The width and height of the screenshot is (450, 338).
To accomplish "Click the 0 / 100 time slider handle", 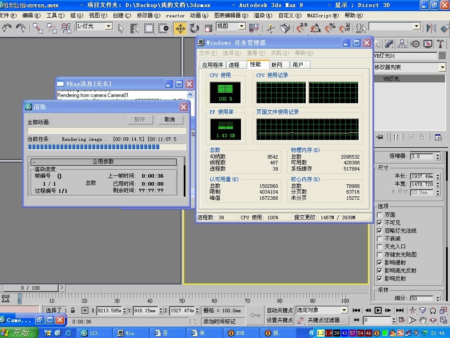I will pos(30,287).
